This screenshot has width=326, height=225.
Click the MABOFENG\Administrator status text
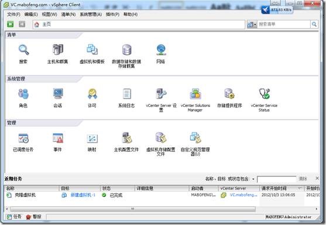pos(289,217)
